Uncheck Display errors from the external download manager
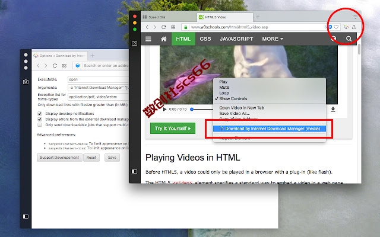 click(x=40, y=119)
